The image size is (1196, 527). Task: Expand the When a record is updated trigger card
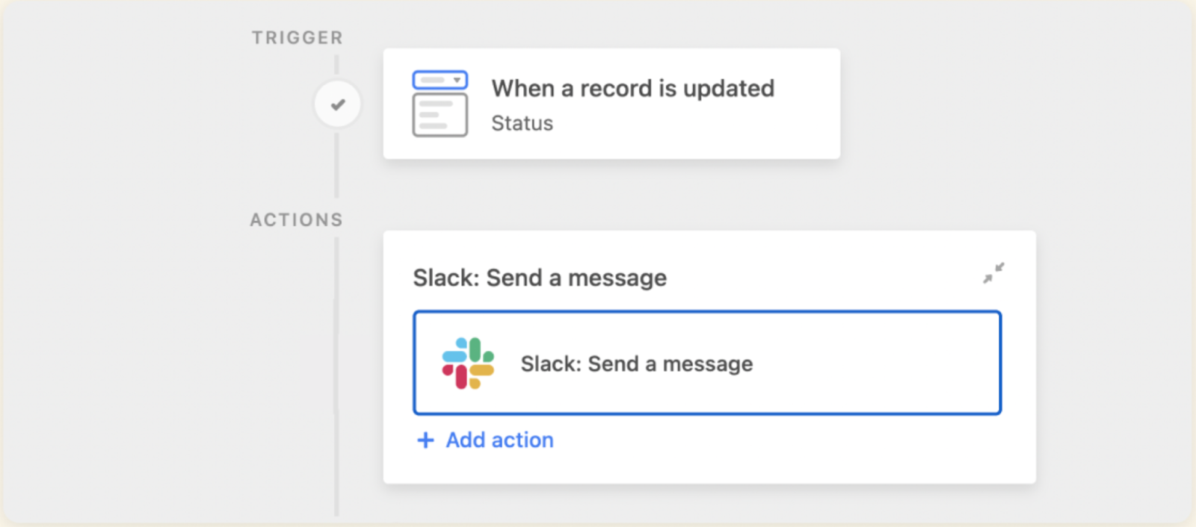coord(611,104)
